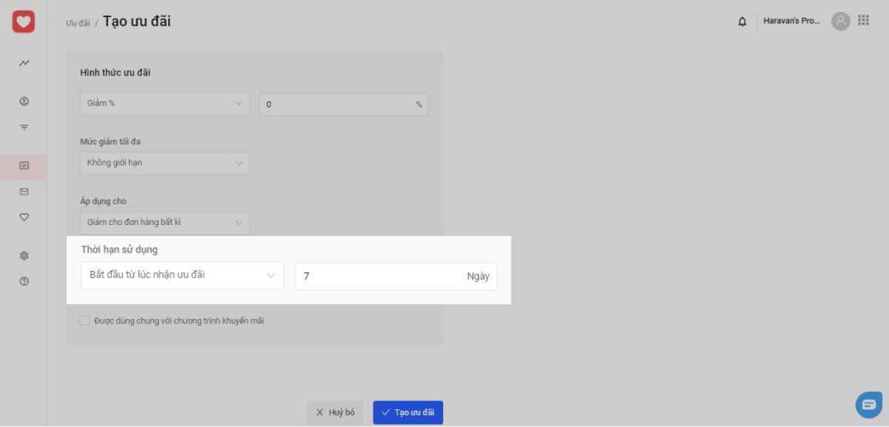Screen dimensions: 889x427
Task: Open the notifications bell icon
Action: (x=742, y=21)
